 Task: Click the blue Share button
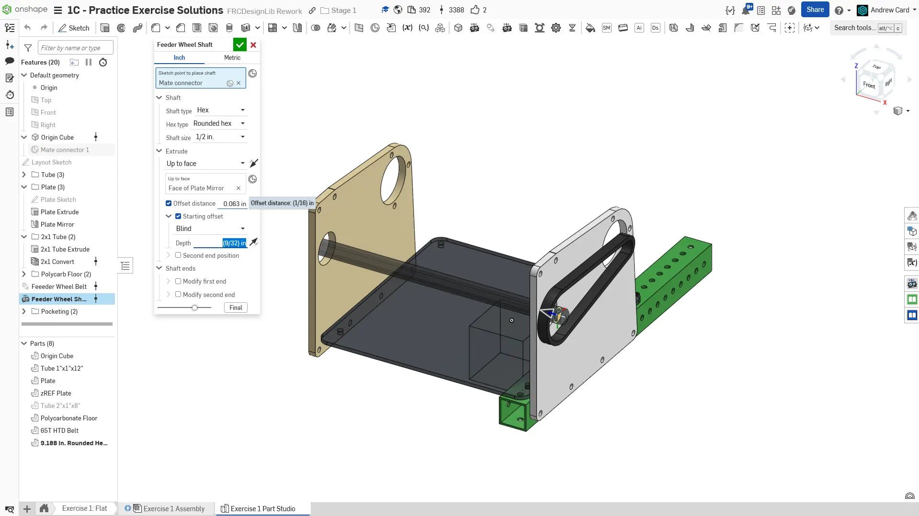[815, 10]
